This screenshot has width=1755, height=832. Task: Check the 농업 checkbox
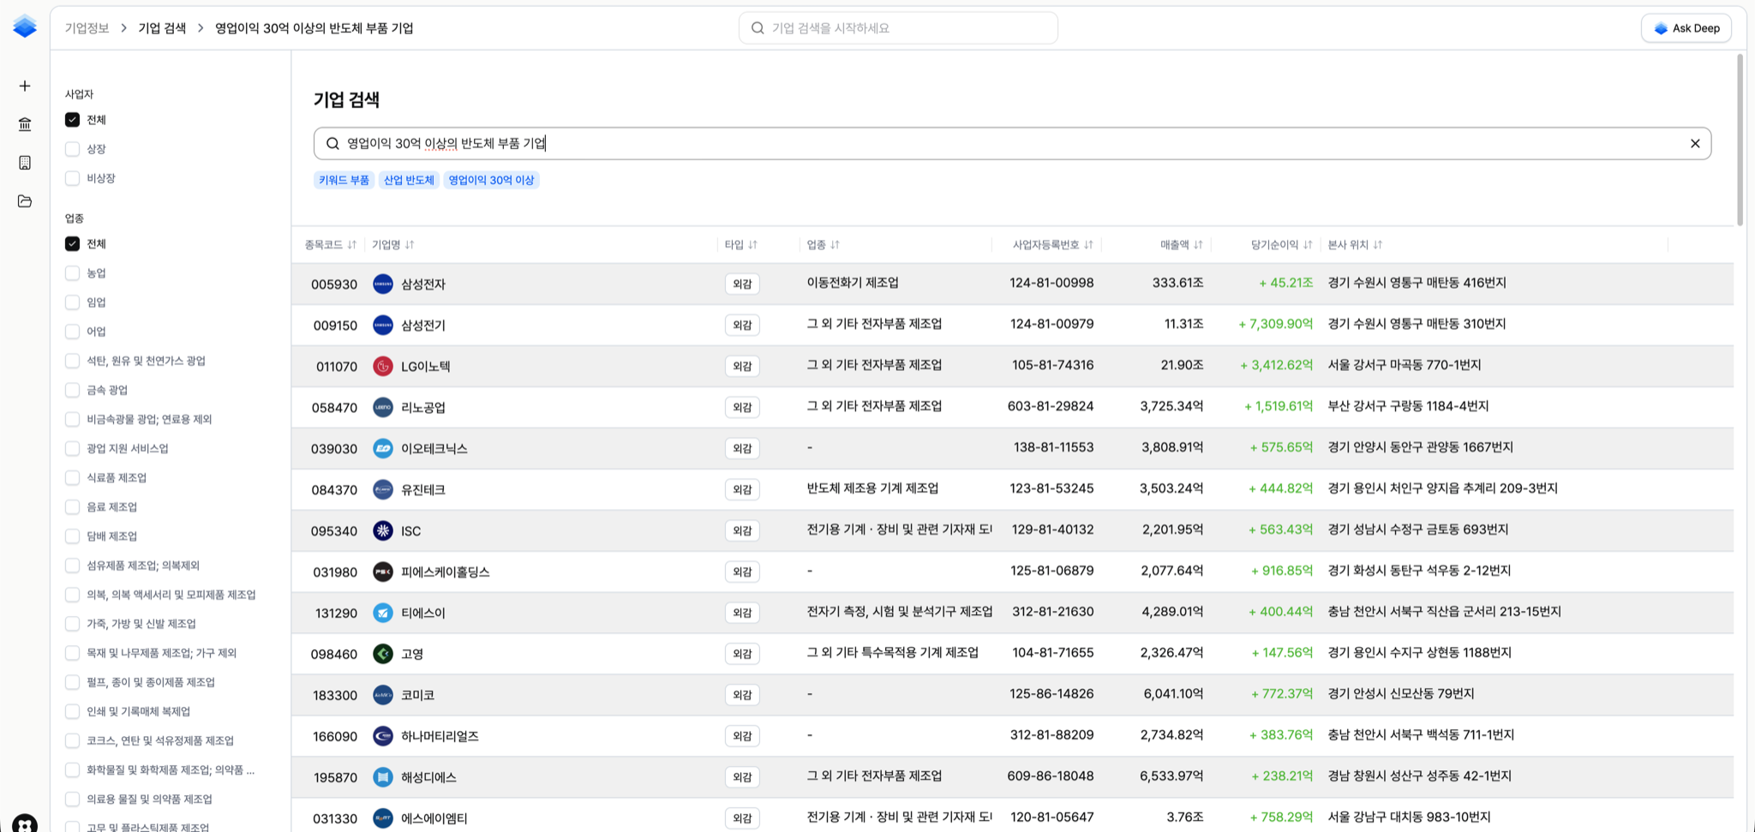pyautogui.click(x=73, y=273)
